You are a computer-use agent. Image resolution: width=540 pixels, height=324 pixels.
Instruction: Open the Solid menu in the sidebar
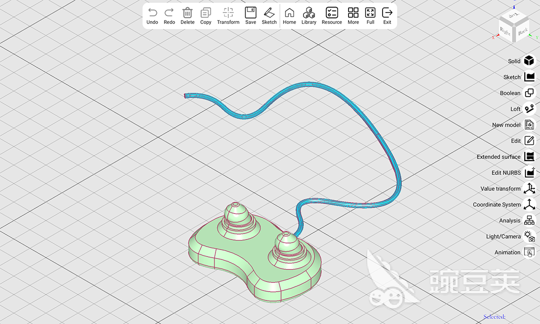click(x=529, y=61)
